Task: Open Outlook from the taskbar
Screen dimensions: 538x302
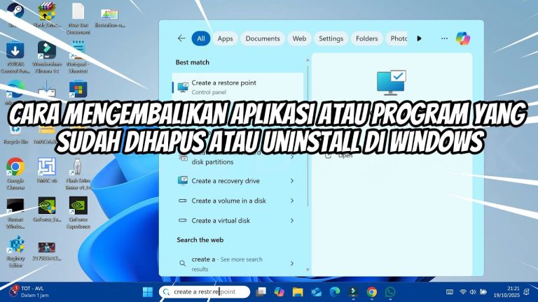Action: (x=317, y=292)
